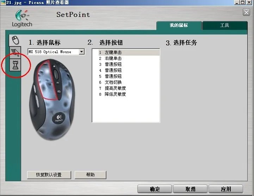254x196 pixels.
Task: Open the mouse buttons settings sidebar icon
Action: pyautogui.click(x=15, y=40)
